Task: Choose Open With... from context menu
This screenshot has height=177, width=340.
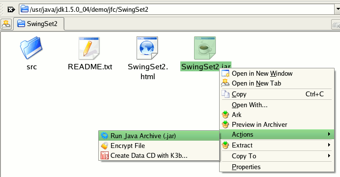Action: click(277, 105)
